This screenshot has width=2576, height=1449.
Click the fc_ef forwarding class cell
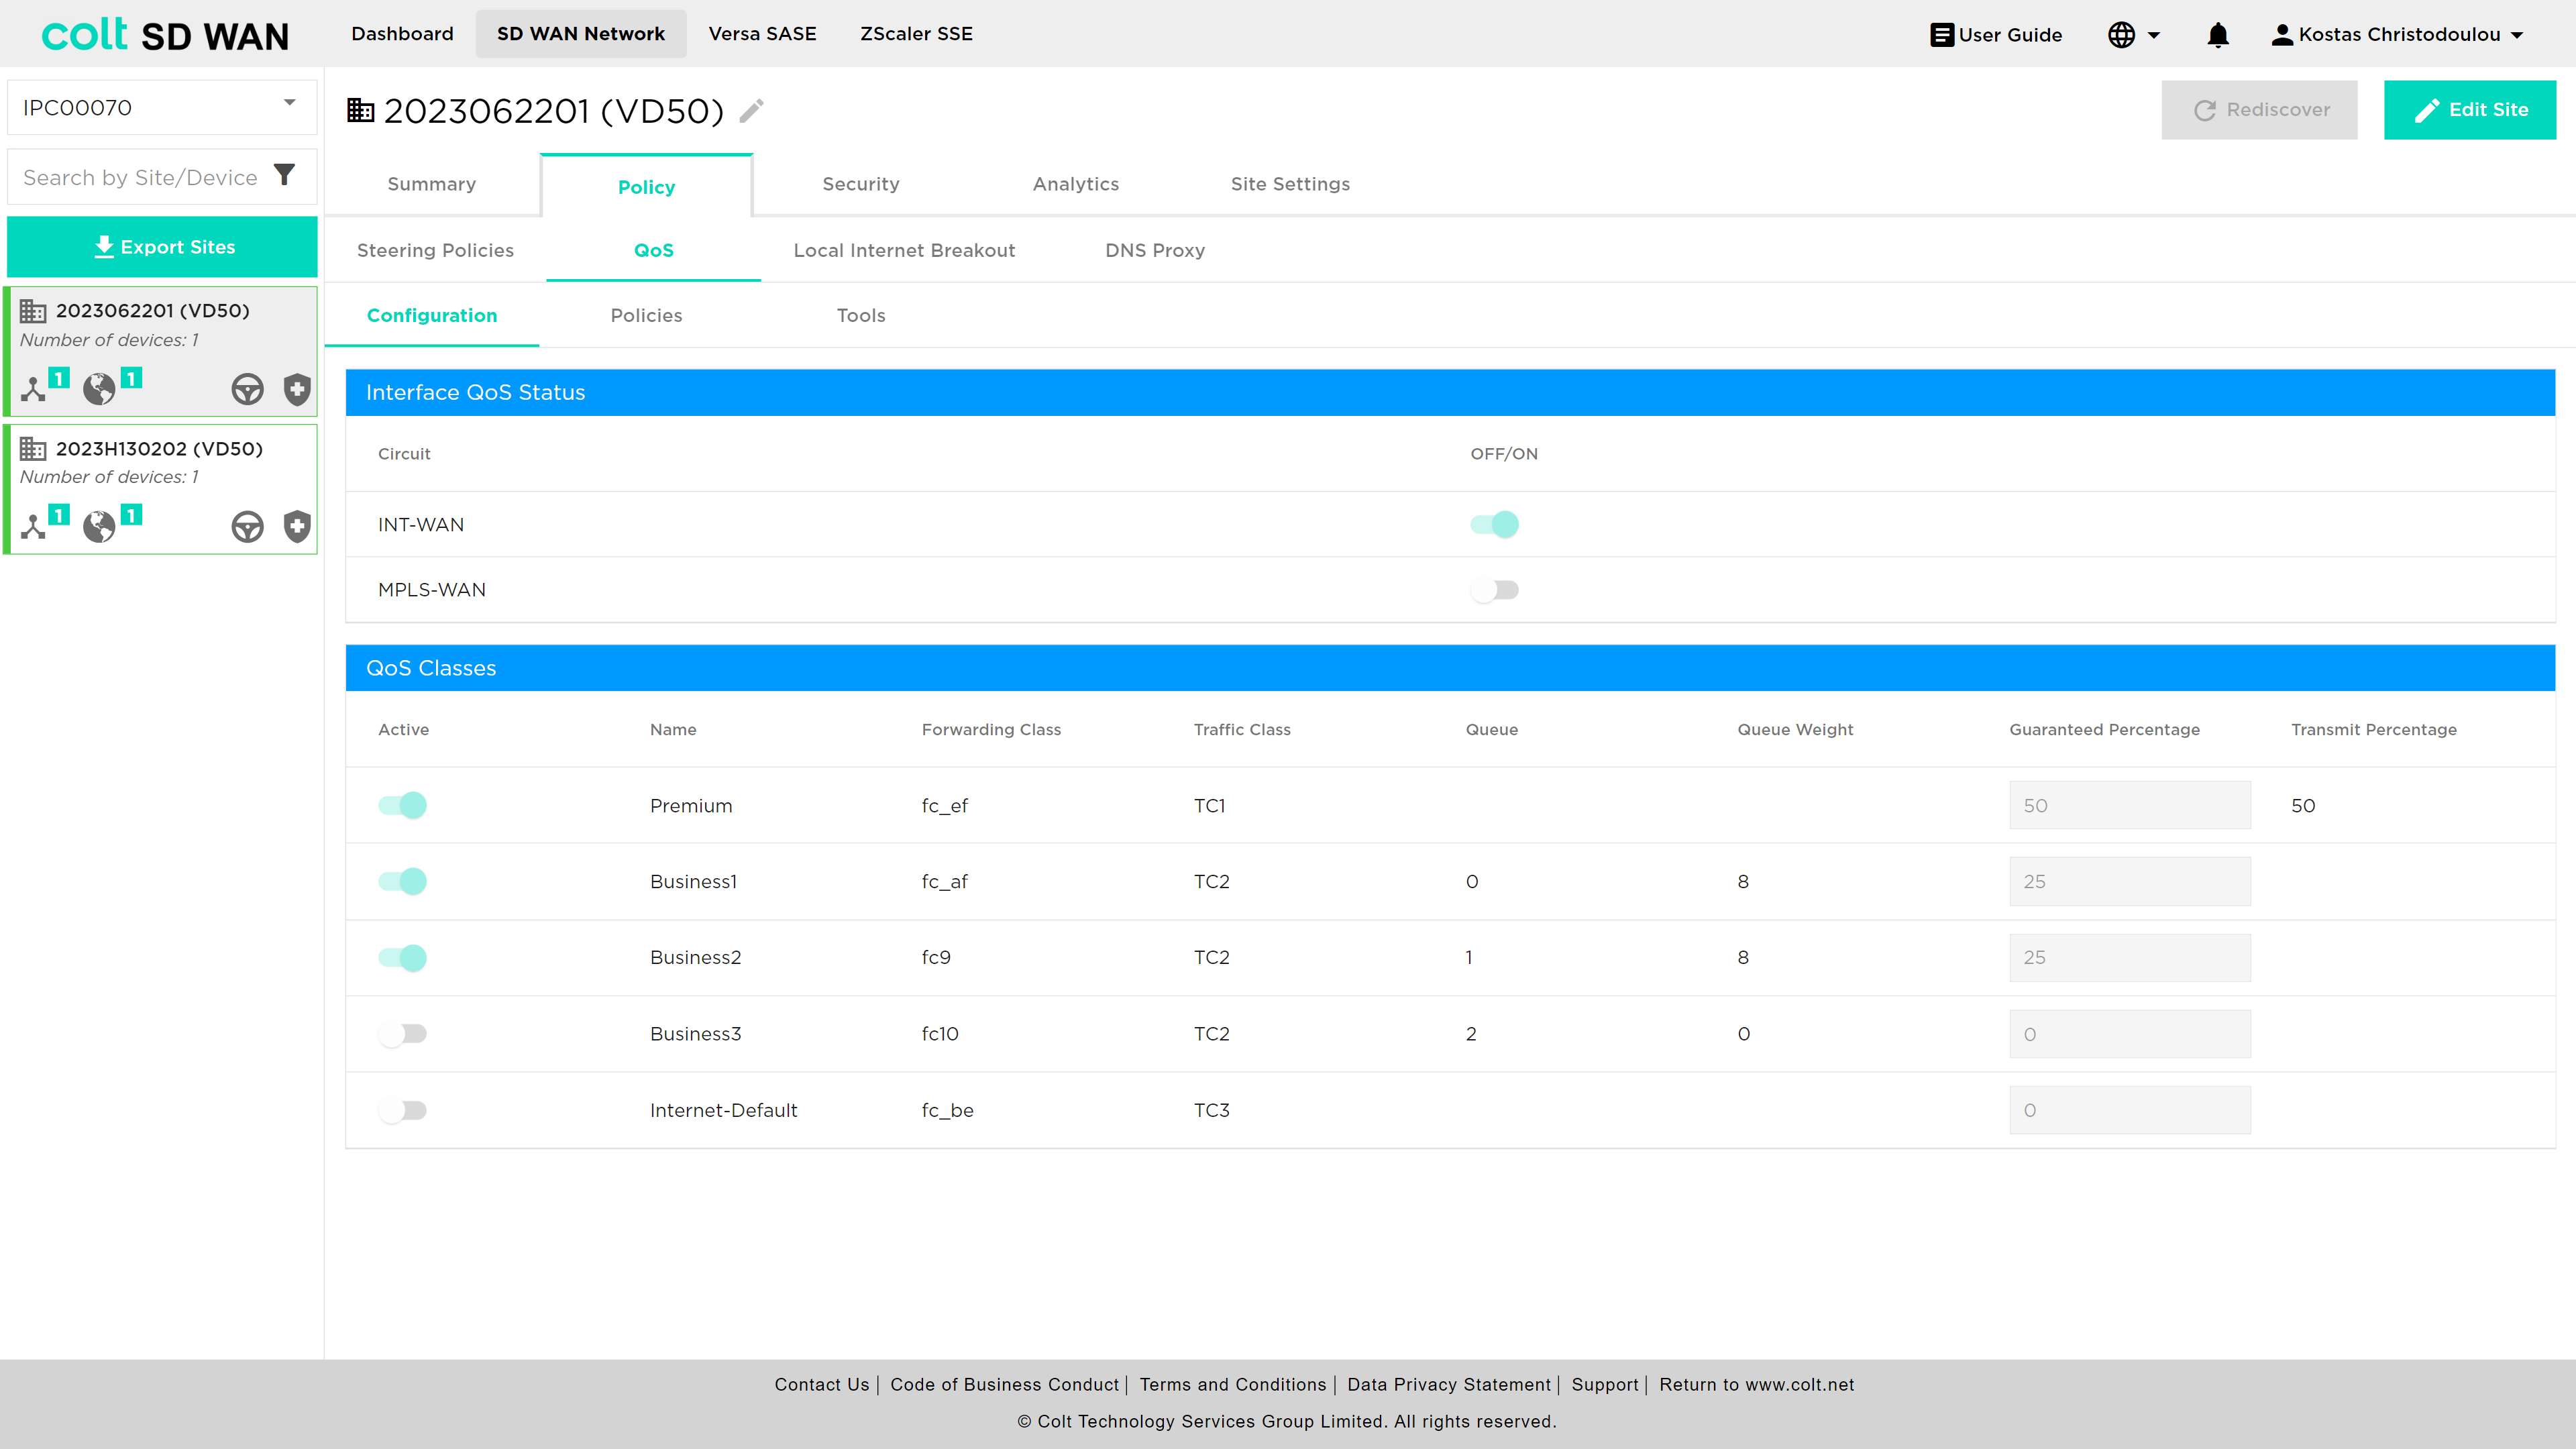(x=945, y=806)
